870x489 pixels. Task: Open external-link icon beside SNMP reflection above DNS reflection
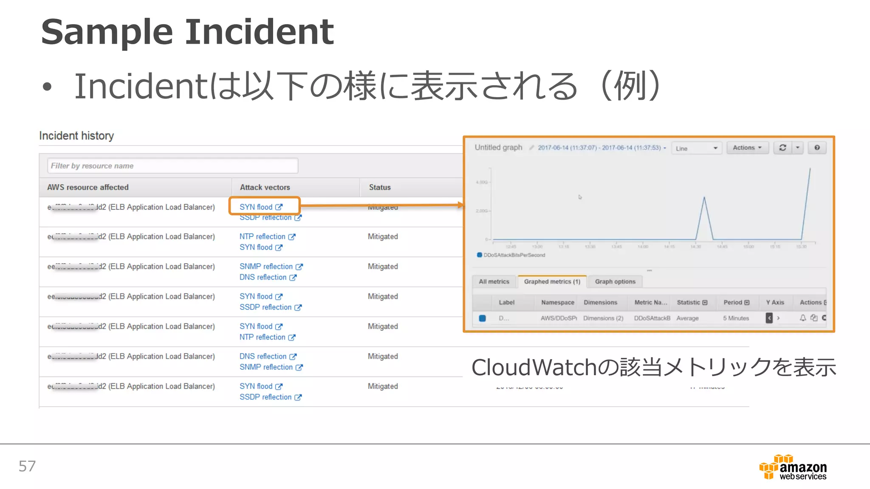pos(299,267)
